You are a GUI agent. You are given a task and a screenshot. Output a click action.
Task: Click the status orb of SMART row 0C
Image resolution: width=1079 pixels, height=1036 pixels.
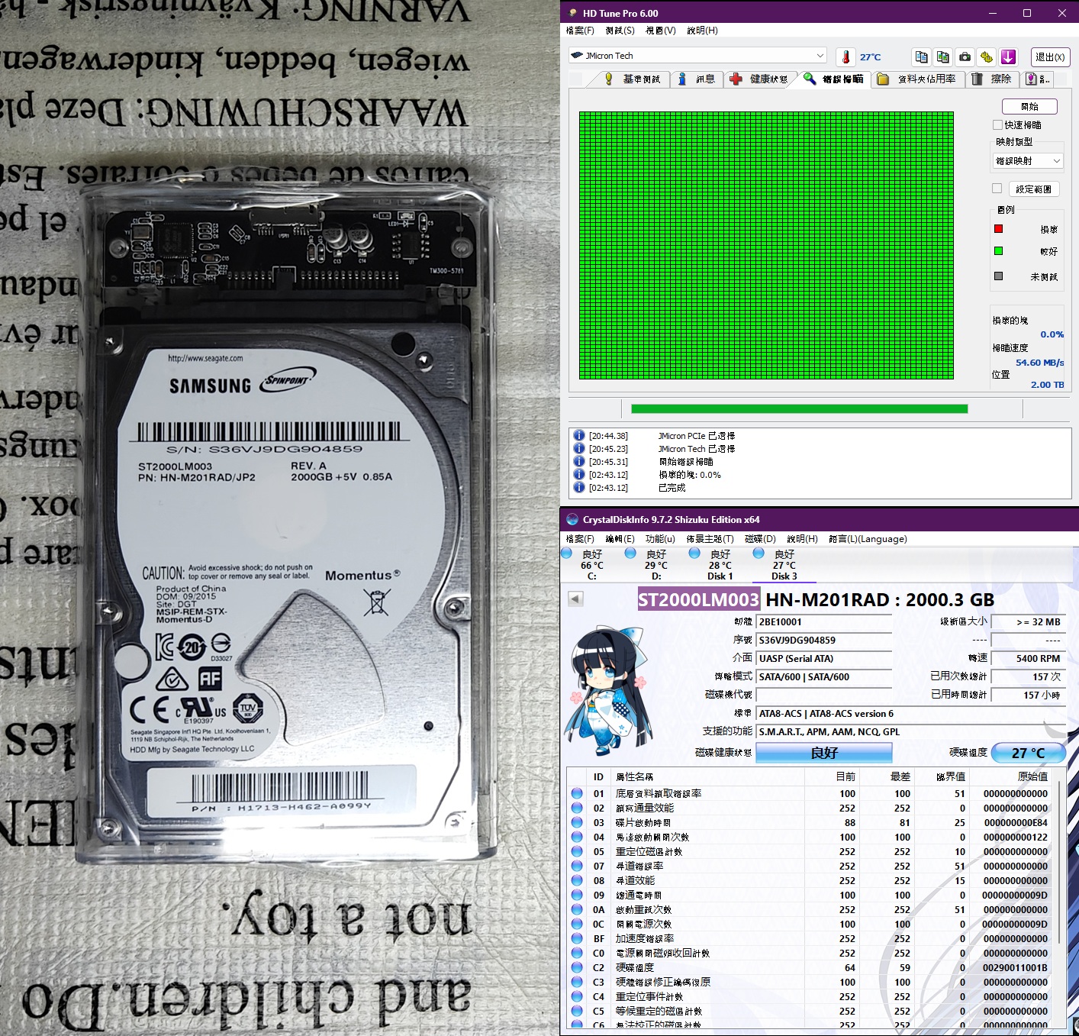pos(578,924)
